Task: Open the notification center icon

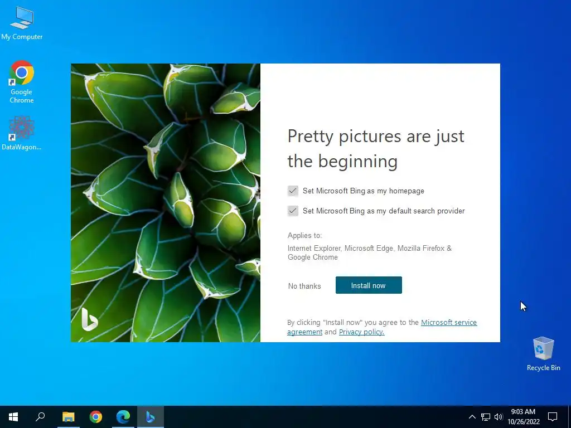Action: pos(553,417)
